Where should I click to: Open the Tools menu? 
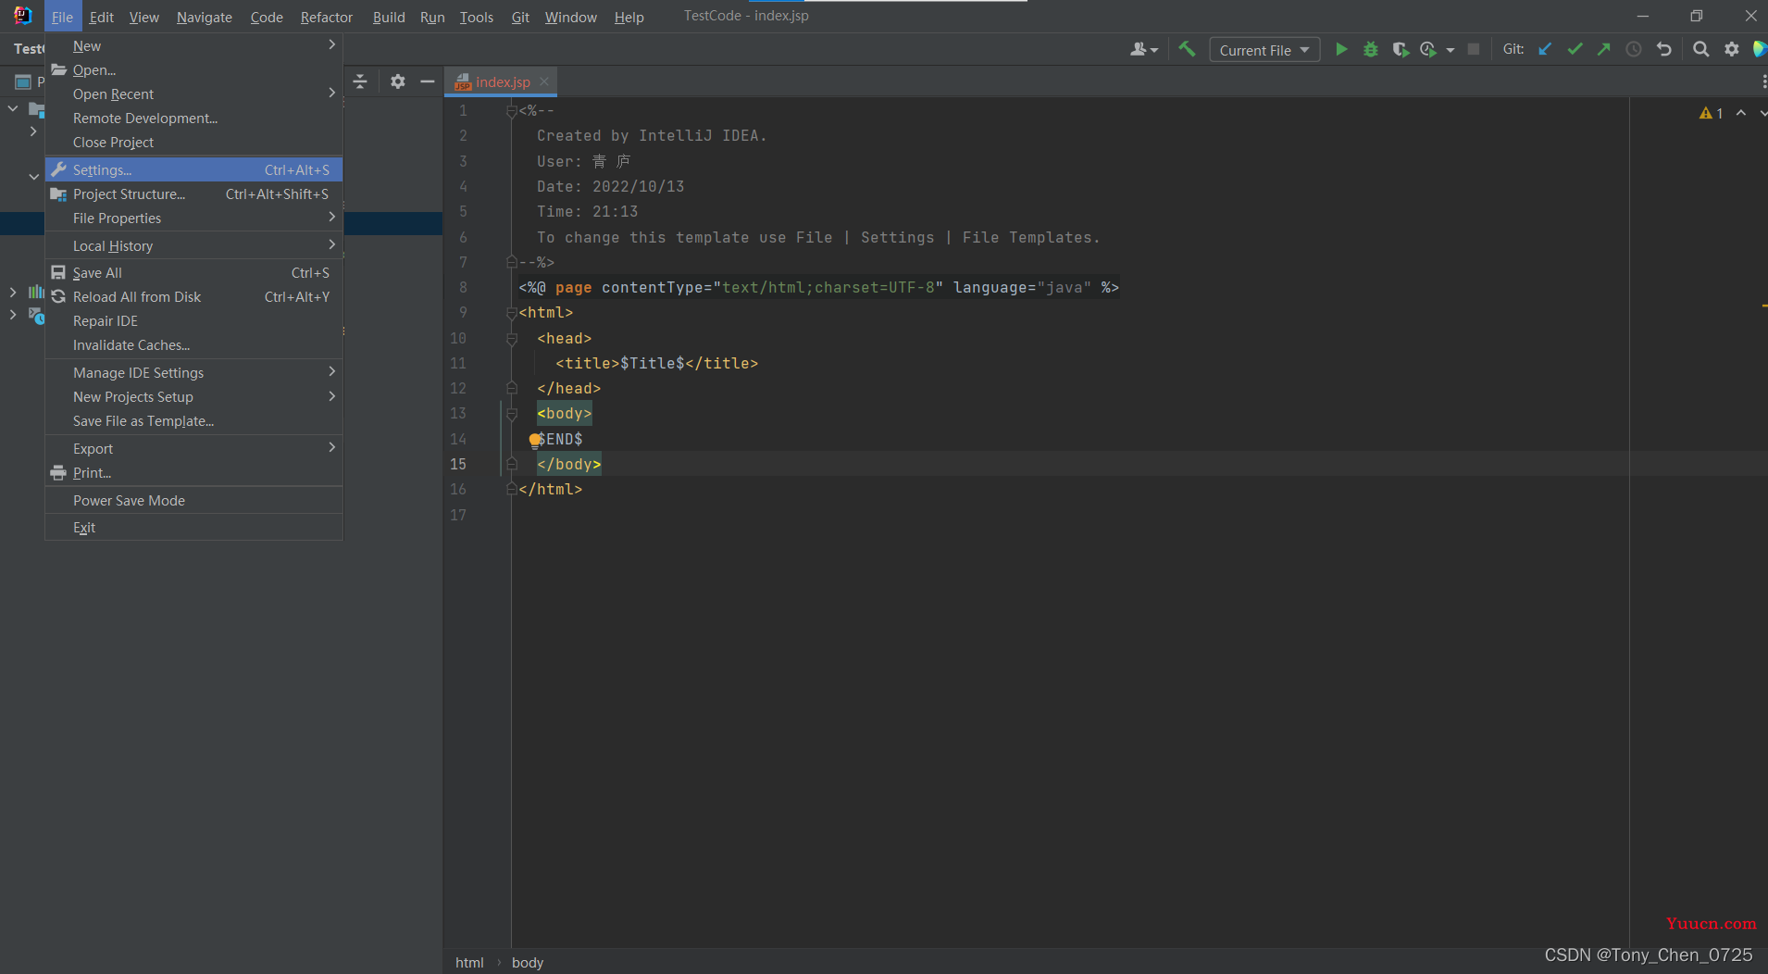click(477, 17)
